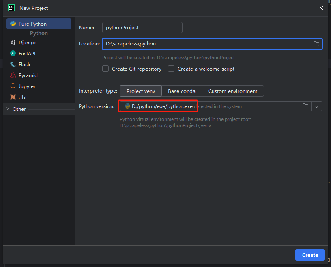Close the New Project dialog

321,8
